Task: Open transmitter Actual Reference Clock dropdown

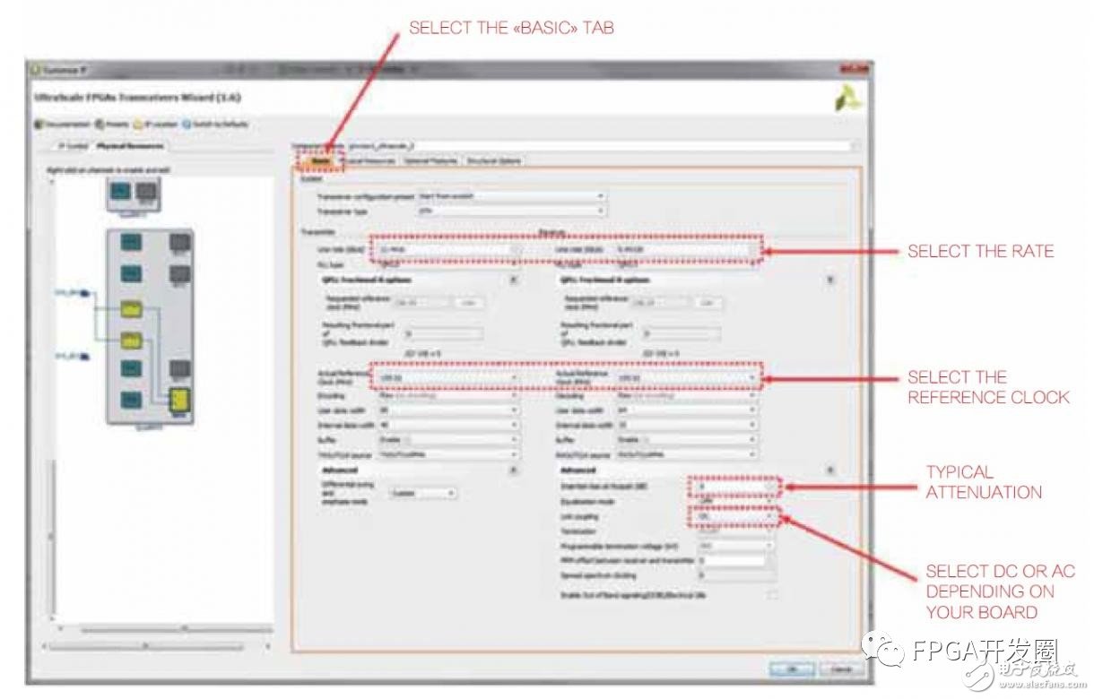Action: 448,378
